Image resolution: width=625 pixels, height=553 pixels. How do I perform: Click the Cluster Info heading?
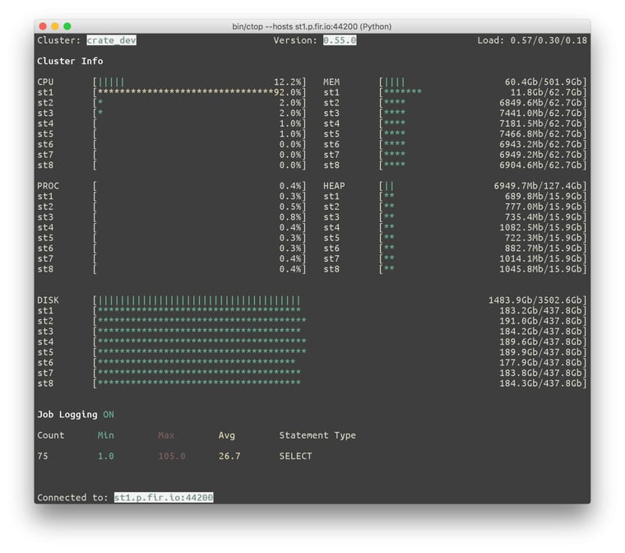click(70, 61)
